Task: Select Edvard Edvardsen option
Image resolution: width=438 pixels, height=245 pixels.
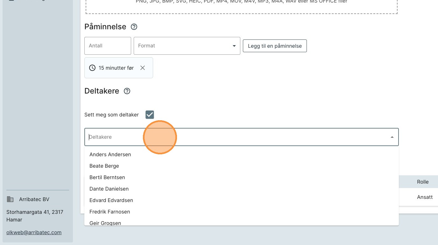Action: click(x=111, y=200)
